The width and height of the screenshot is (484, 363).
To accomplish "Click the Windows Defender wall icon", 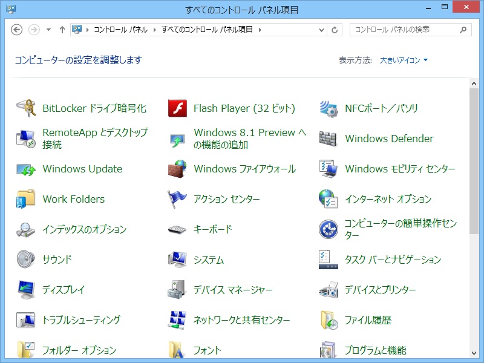I will pyautogui.click(x=328, y=139).
